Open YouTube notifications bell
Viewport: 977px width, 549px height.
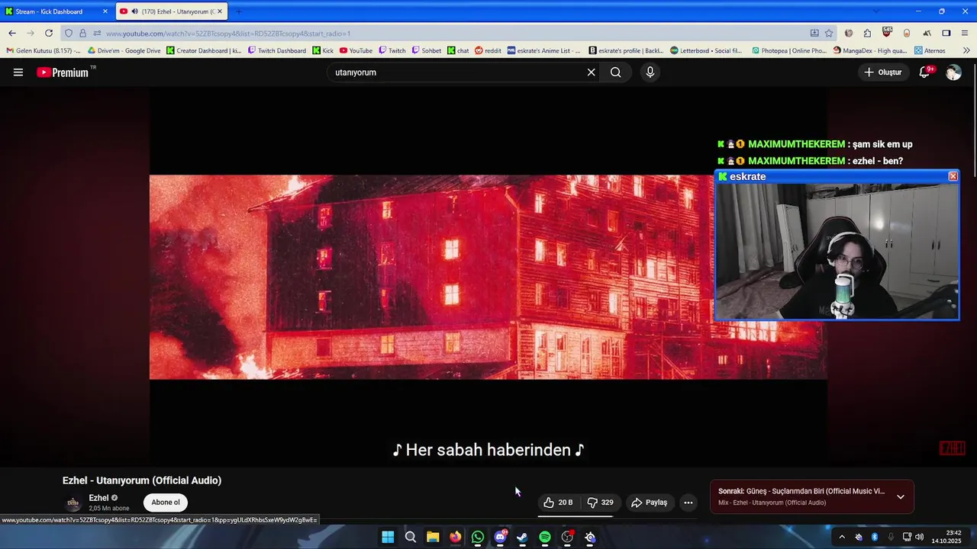point(925,72)
